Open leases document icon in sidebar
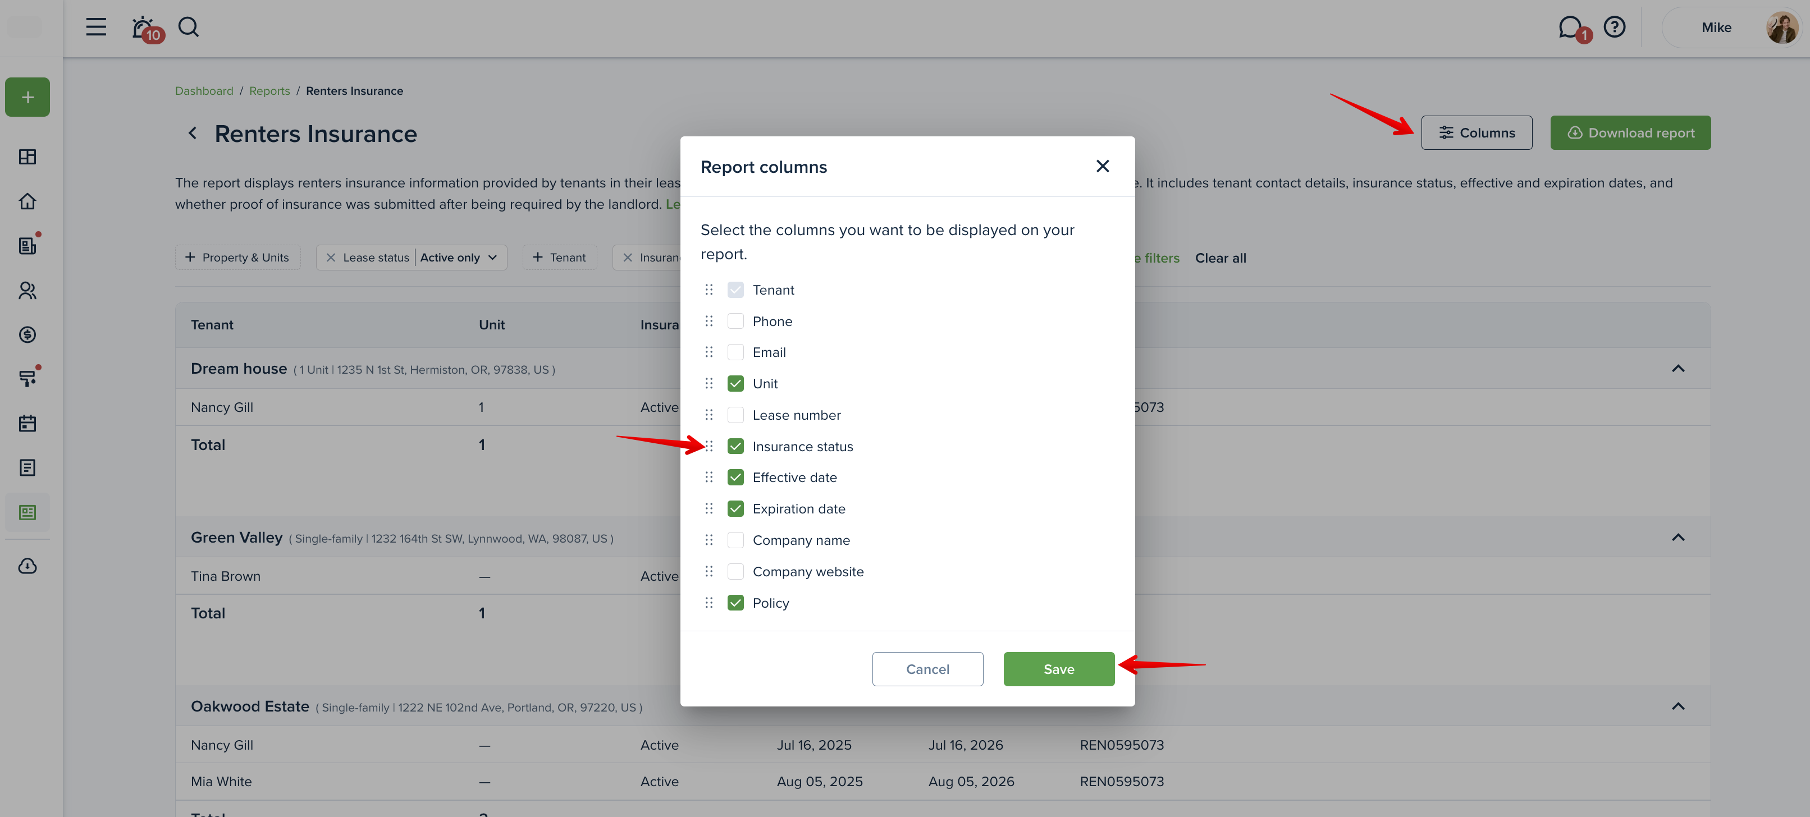This screenshot has height=817, width=1810. coord(28,246)
